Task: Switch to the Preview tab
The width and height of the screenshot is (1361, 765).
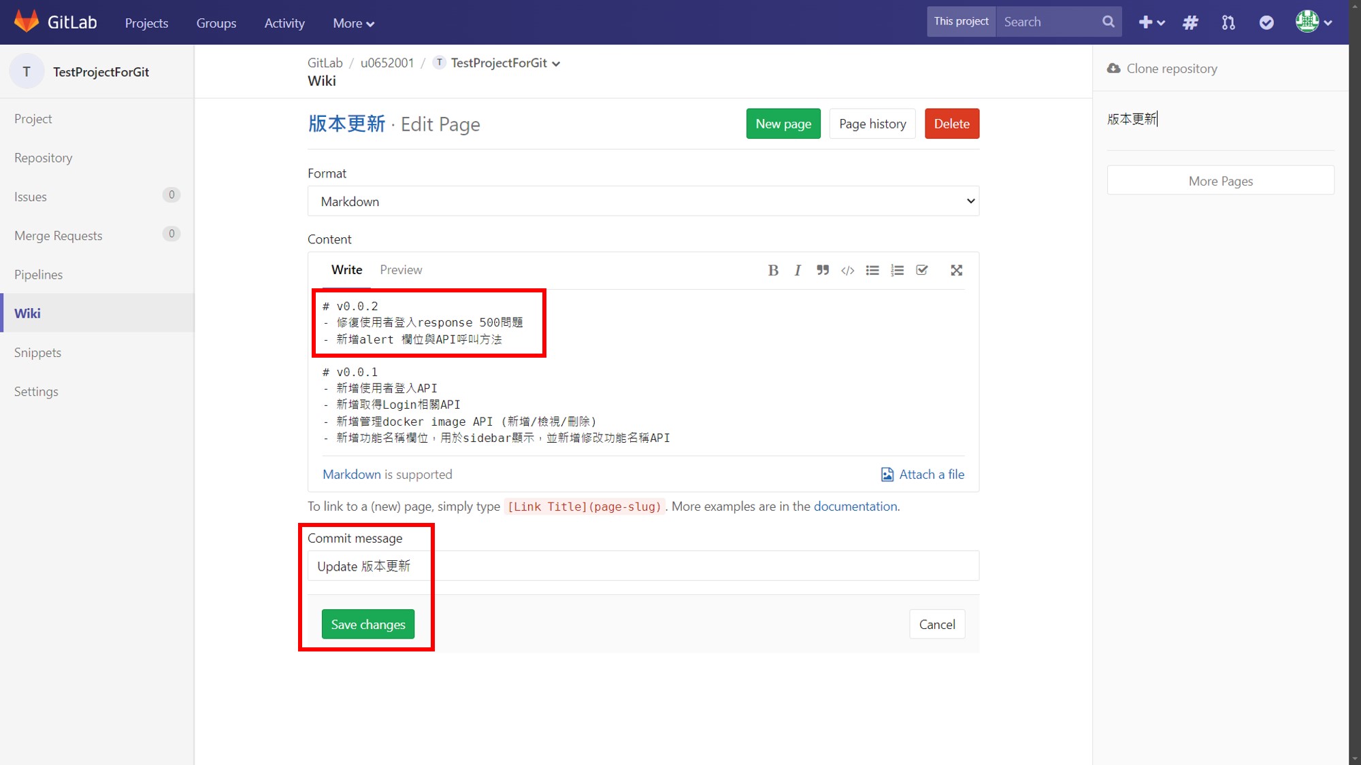Action: click(401, 270)
